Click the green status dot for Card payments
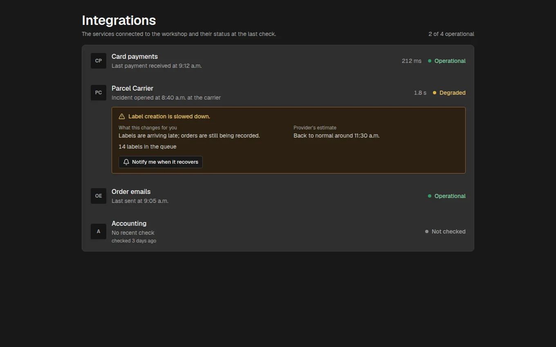 430,61
